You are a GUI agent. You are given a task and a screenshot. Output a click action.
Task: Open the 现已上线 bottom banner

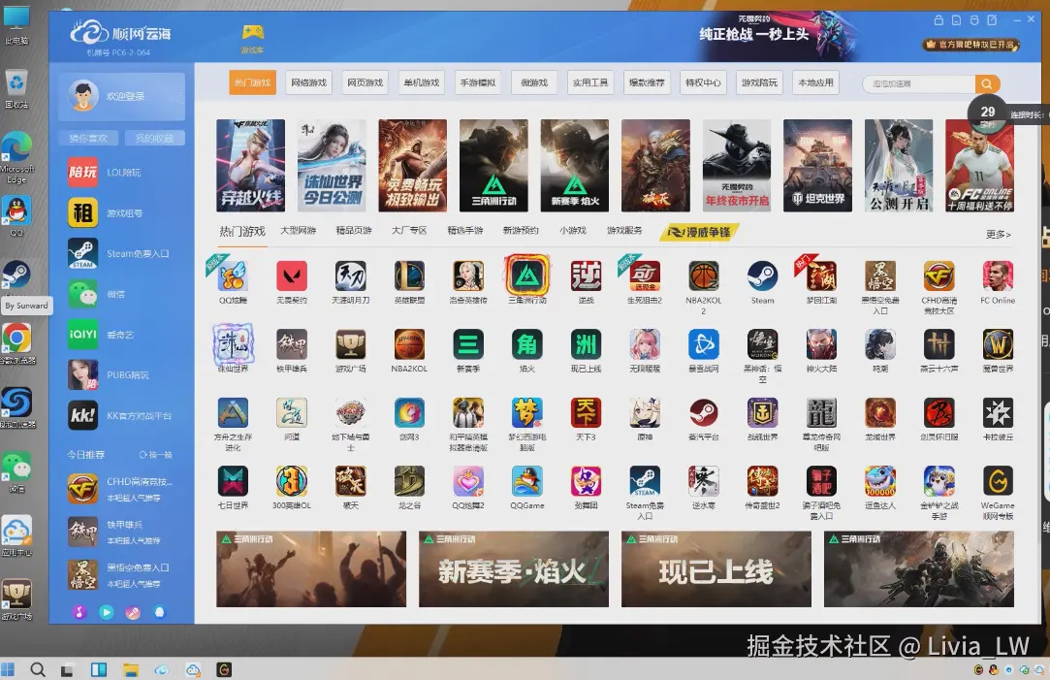point(716,569)
